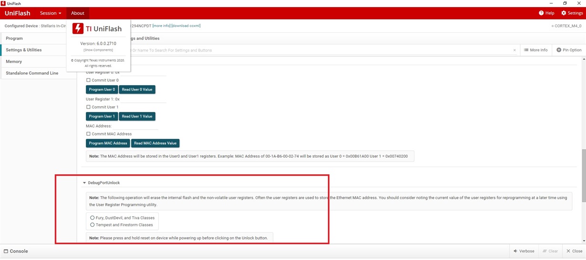Click the Program MAC Address button

[108, 143]
